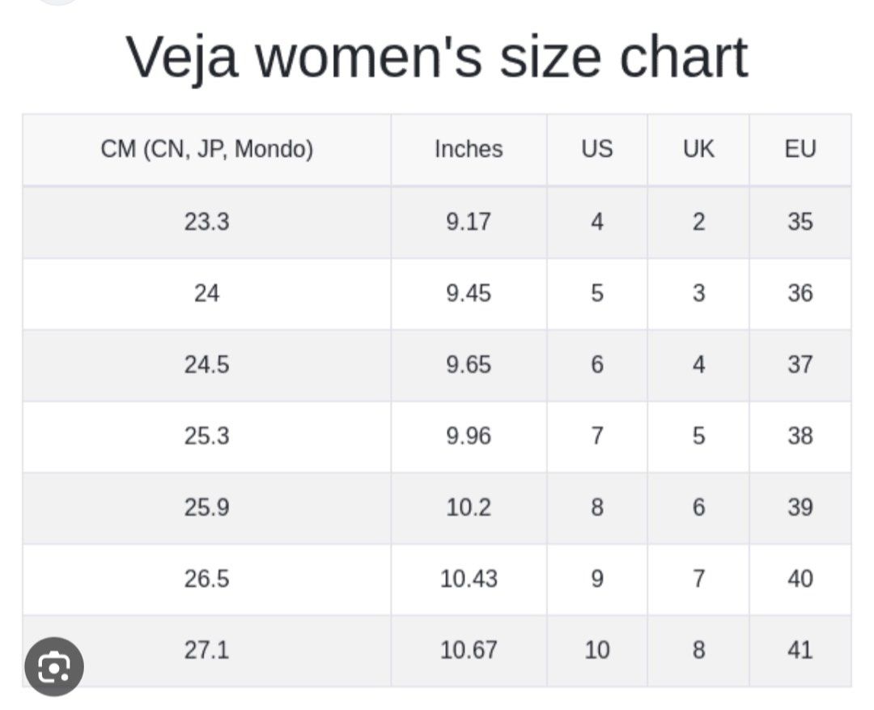This screenshot has width=874, height=710.
Task: Click US size 10 cell
Action: [596, 650]
